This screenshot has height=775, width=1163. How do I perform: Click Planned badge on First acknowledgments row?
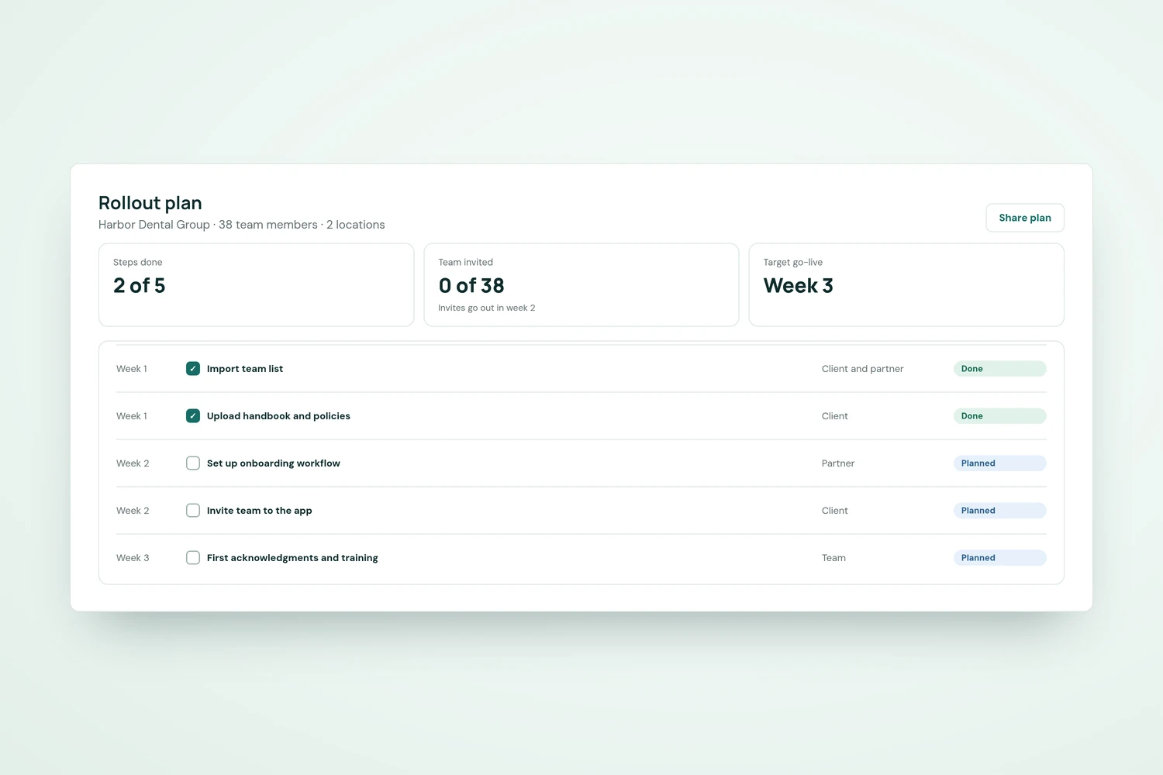click(999, 558)
